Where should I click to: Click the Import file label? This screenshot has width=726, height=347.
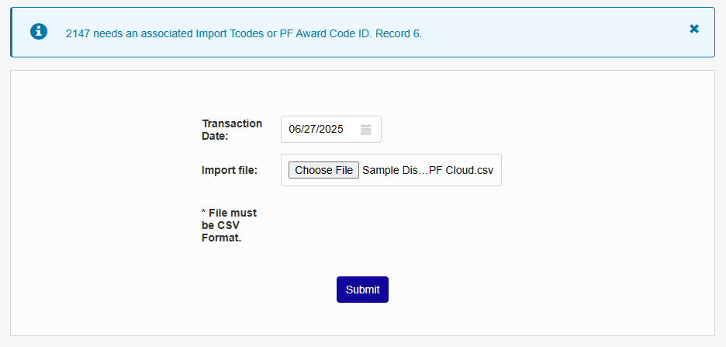(x=230, y=170)
